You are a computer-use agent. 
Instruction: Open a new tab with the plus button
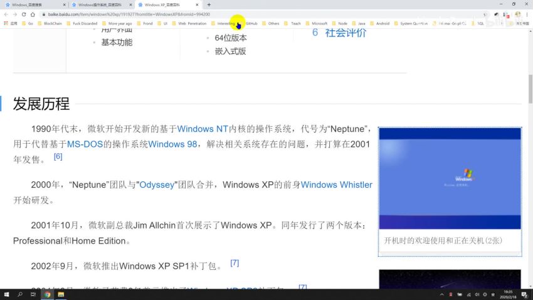[x=209, y=5]
